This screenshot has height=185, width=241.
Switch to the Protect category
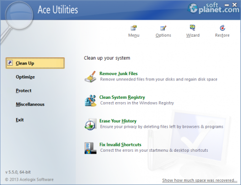24,91
